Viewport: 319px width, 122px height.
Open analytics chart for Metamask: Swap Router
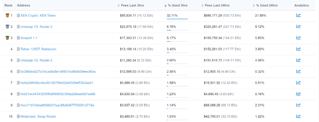[298, 116]
